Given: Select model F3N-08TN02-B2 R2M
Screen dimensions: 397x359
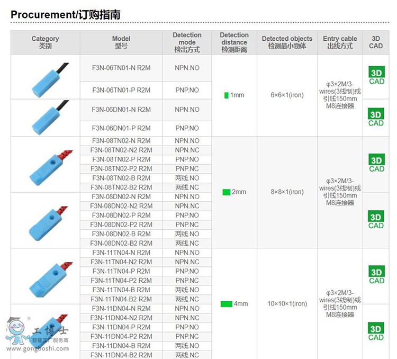Looking at the screenshot, I should pos(121,187).
